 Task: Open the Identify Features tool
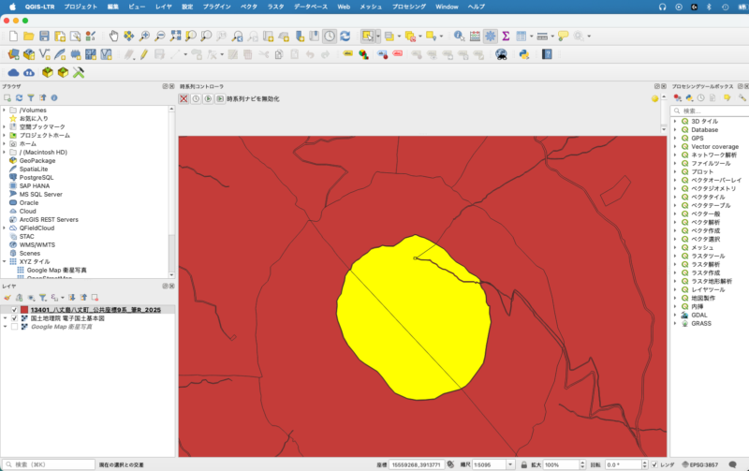tap(460, 36)
